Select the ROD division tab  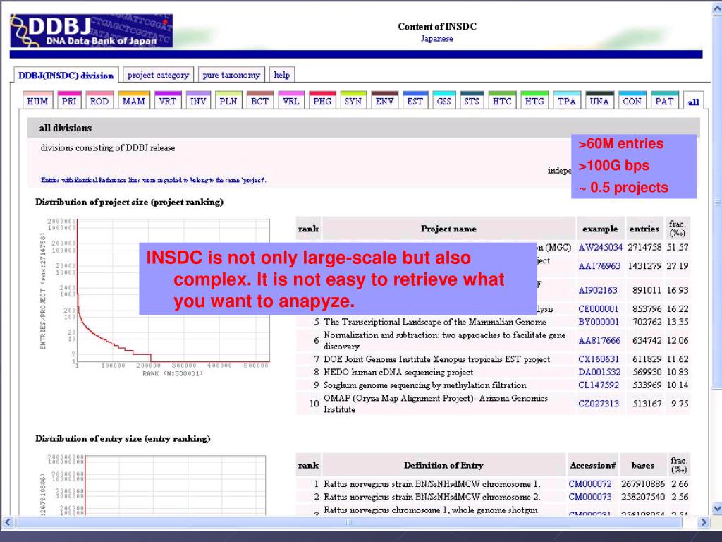pos(99,100)
